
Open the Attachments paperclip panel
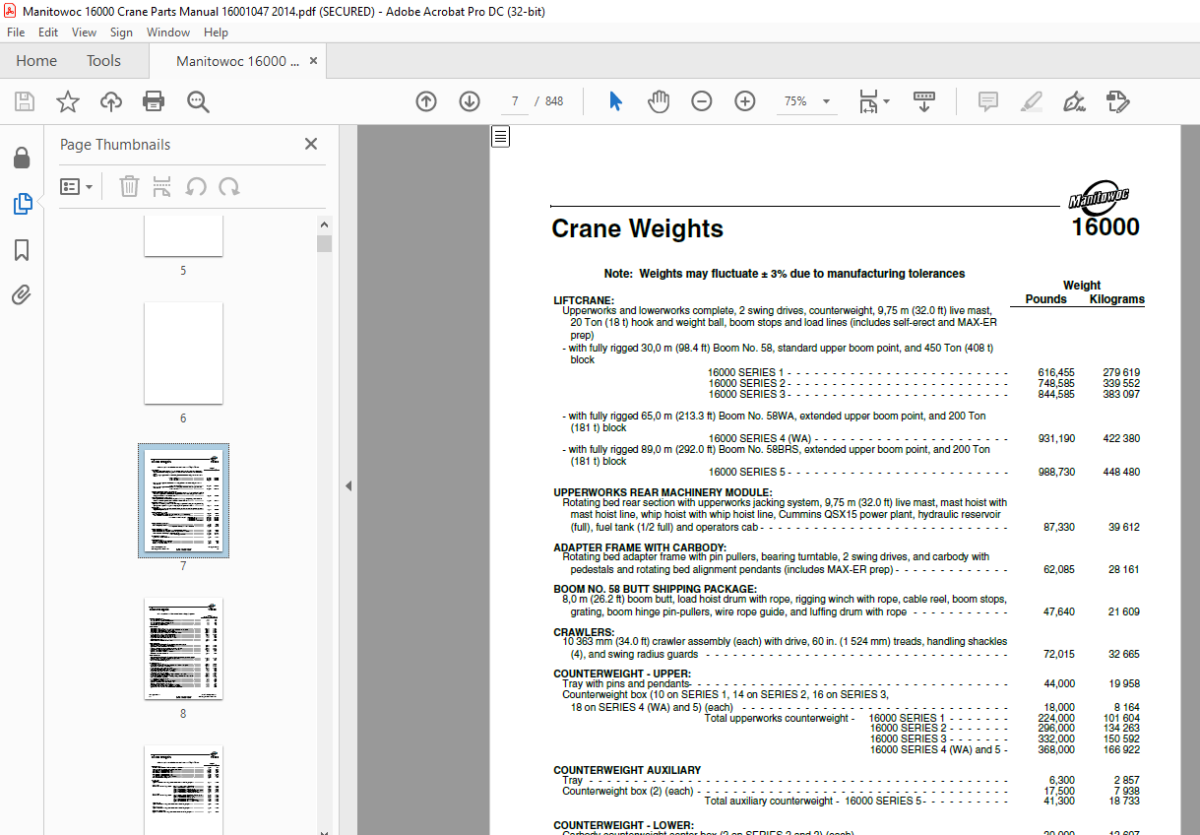22,294
